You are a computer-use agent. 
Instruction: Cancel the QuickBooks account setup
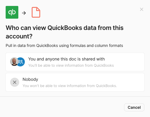click(134, 107)
